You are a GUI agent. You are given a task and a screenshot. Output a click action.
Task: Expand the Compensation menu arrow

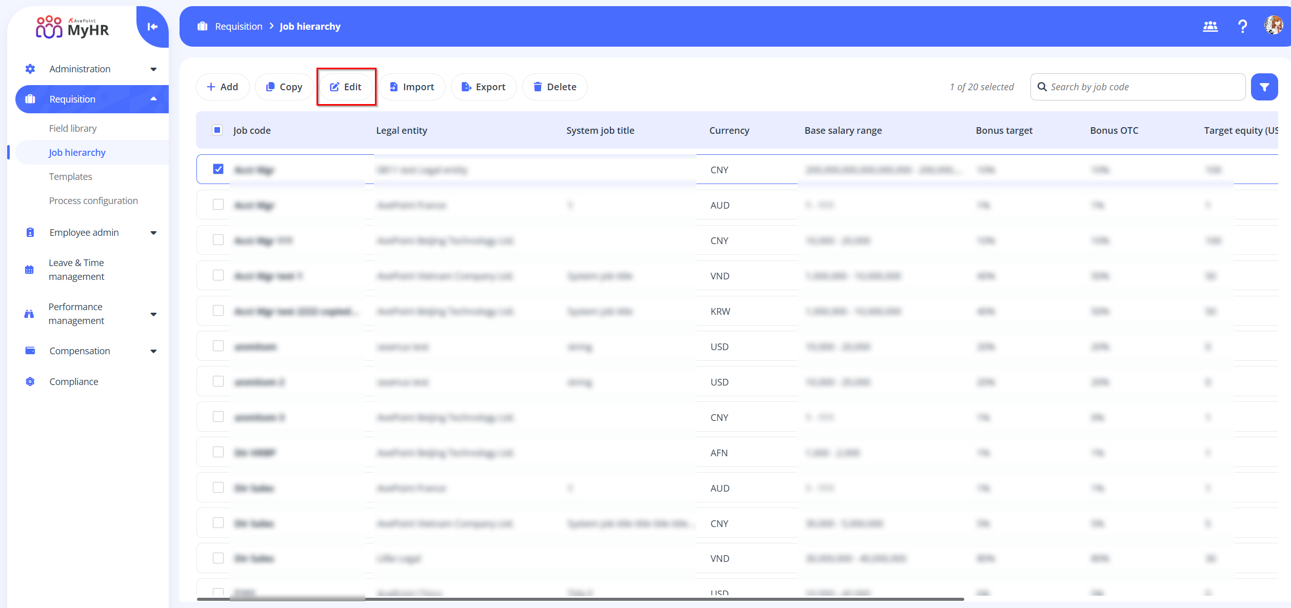point(153,351)
